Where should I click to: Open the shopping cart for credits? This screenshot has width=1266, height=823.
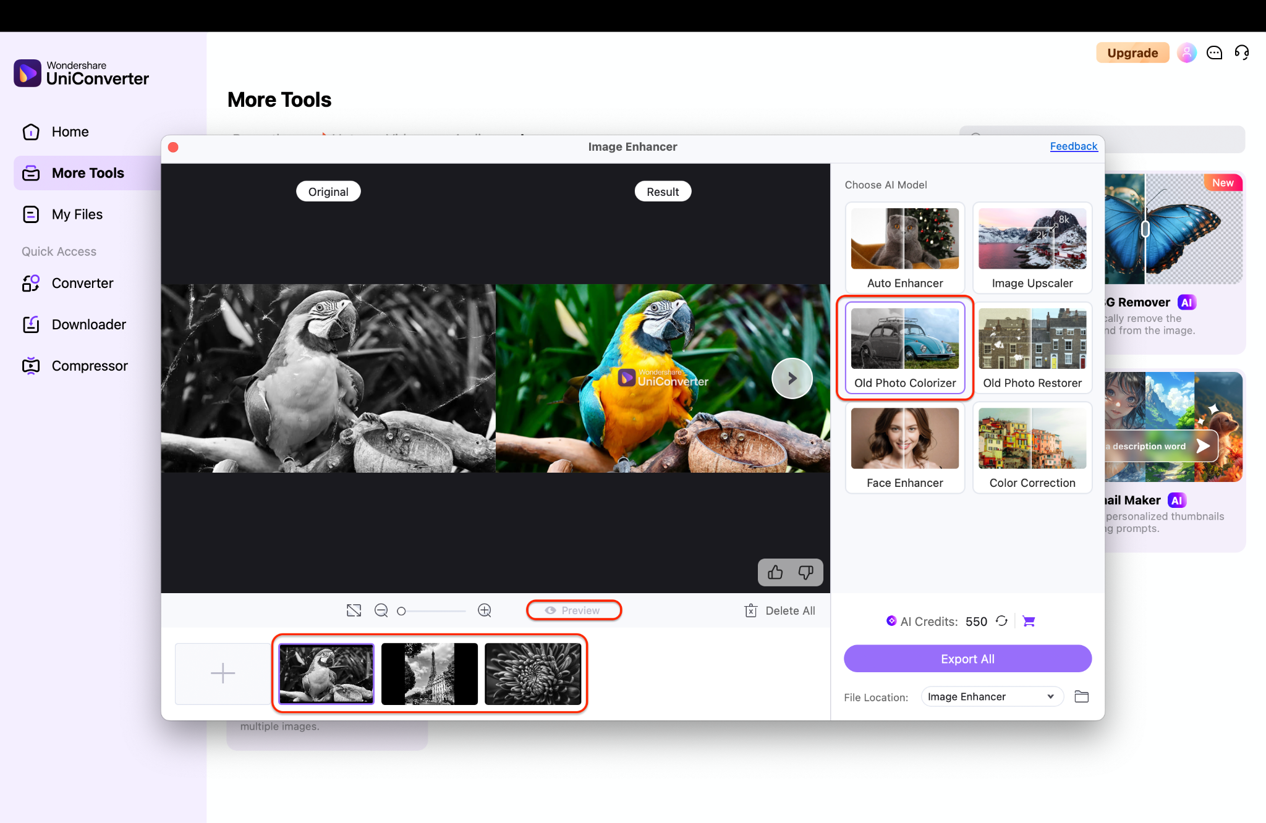[1029, 621]
